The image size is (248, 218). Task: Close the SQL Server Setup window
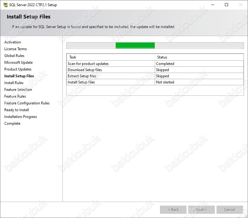tap(240, 5)
